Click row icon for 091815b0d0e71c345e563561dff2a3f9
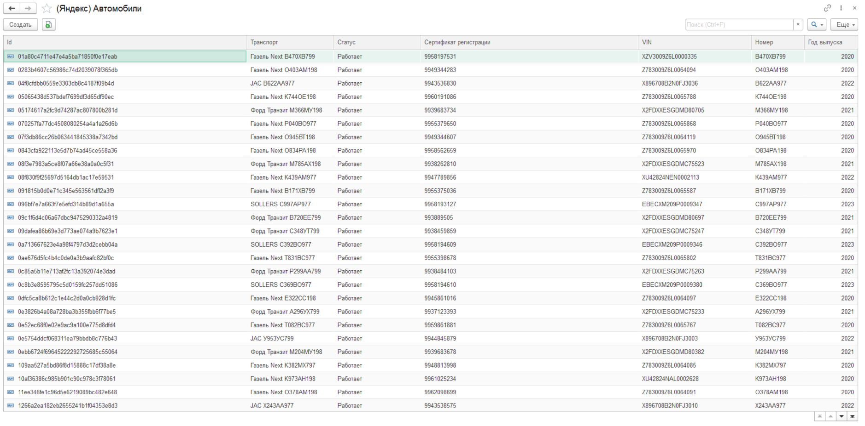Image resolution: width=865 pixels, height=426 pixels. [11, 191]
